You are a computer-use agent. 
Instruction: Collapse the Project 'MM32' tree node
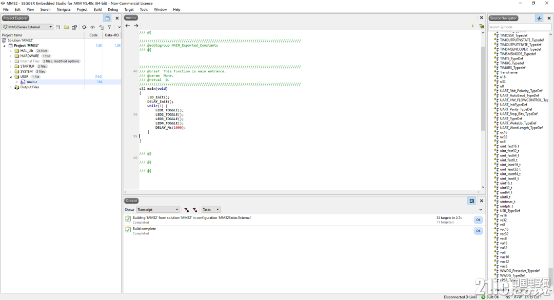point(5,46)
